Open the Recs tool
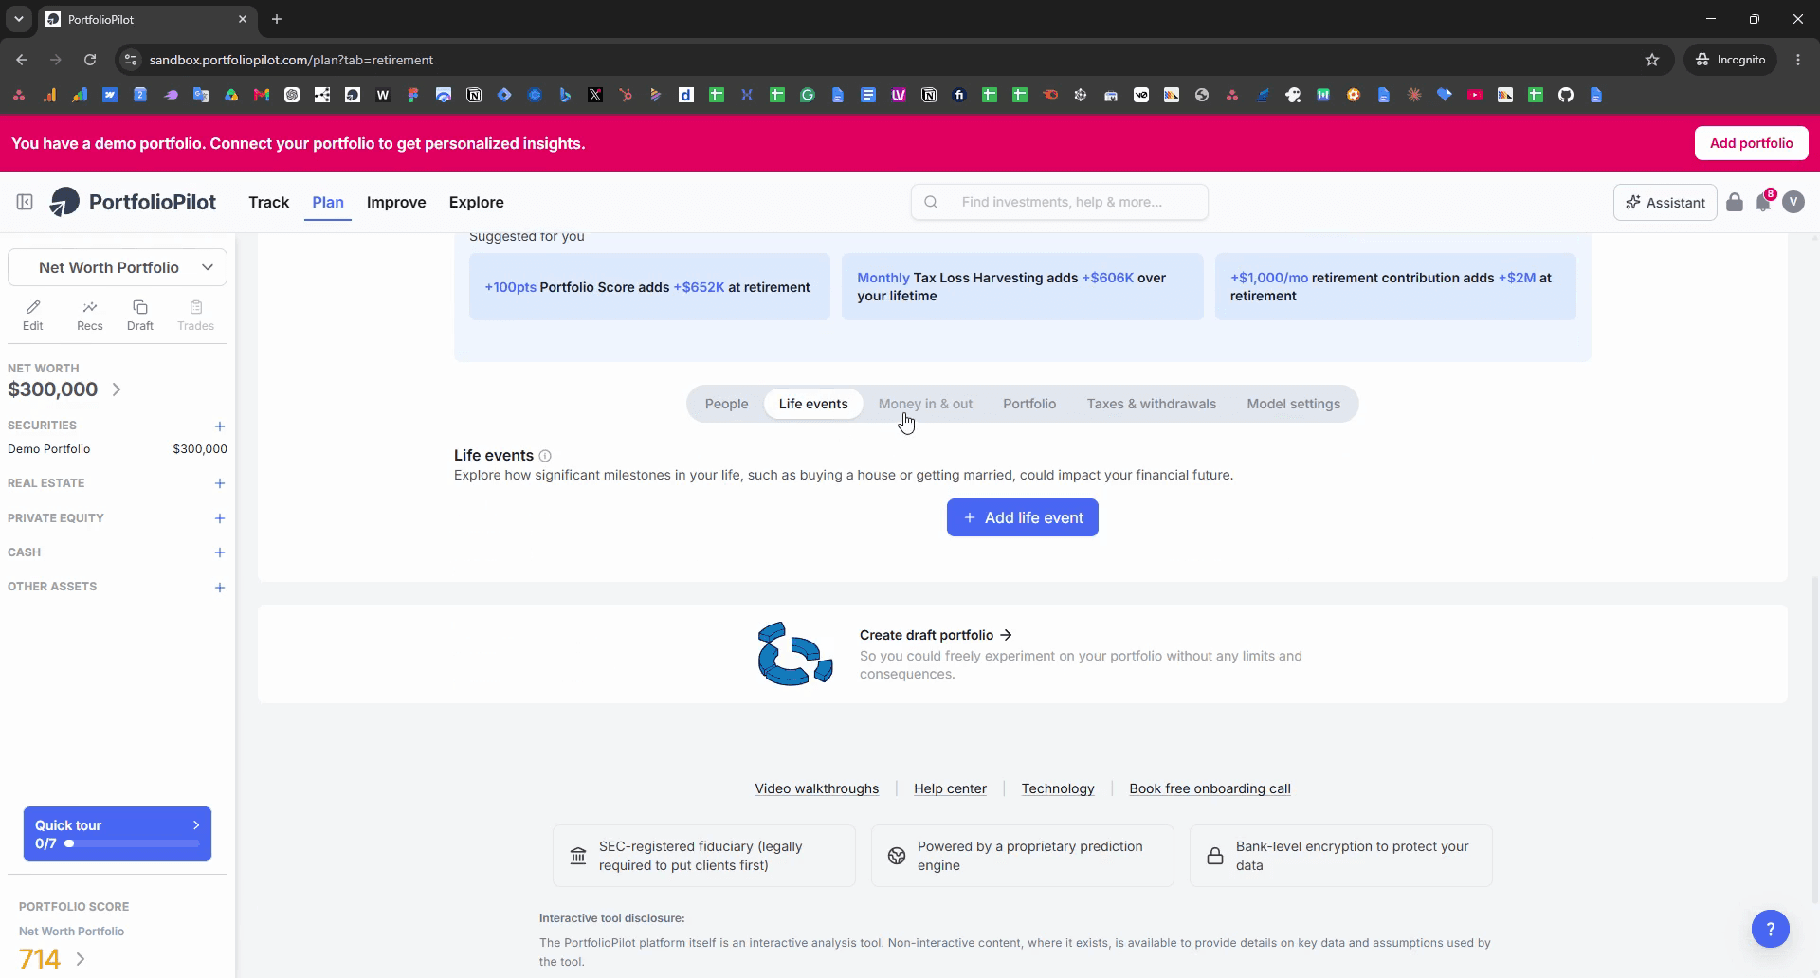Viewport: 1820px width, 978px height. 90,316
